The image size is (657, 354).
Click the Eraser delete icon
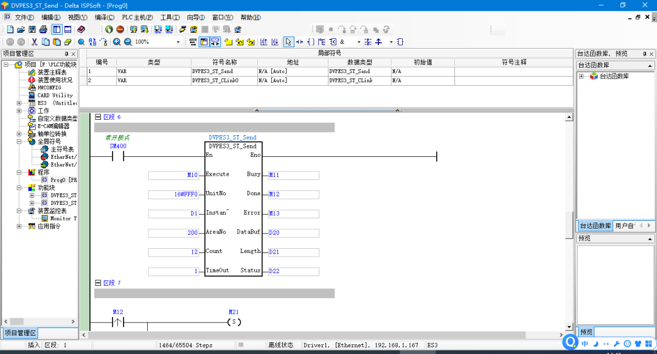point(68,42)
